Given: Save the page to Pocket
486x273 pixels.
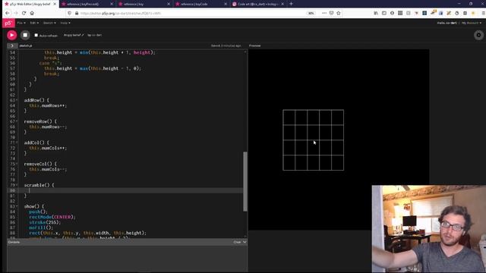Looking at the screenshot, I should tap(331, 14).
